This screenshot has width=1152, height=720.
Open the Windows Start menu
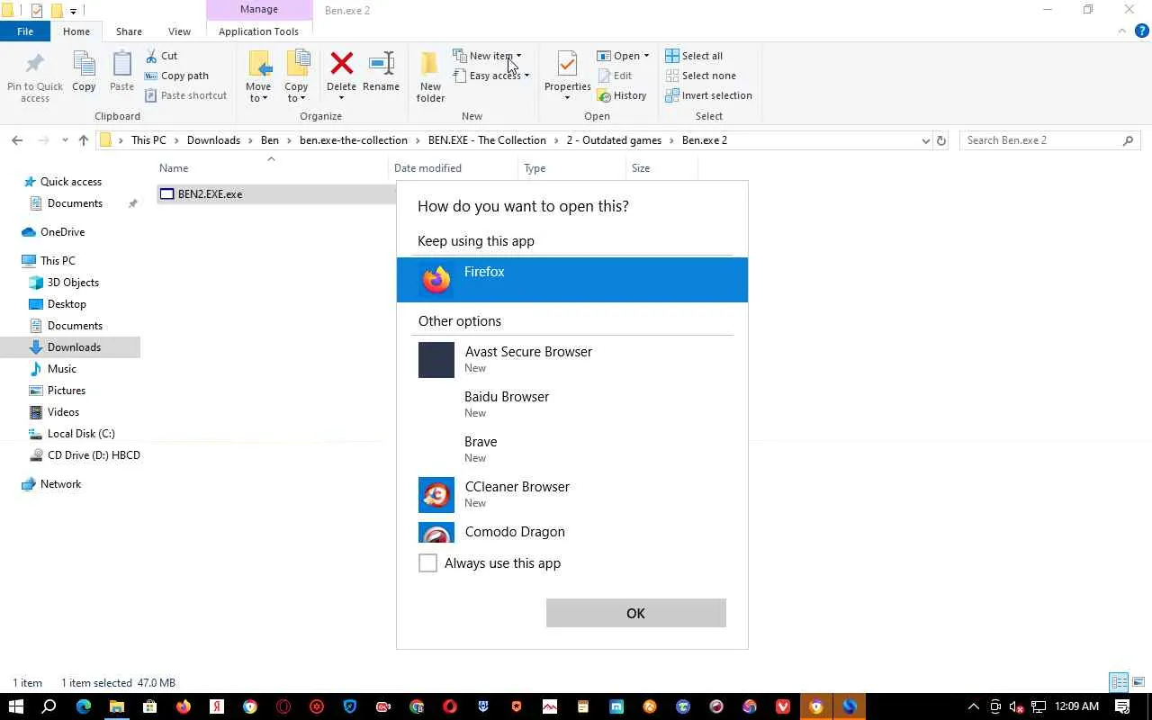coord(16,706)
